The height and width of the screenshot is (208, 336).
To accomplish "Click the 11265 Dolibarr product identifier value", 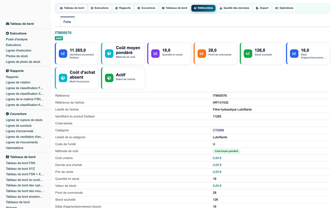I will pos(217,116).
